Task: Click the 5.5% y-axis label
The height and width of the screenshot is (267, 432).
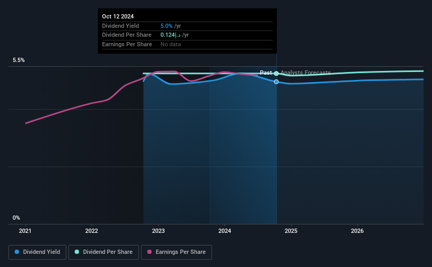Action: coord(19,60)
